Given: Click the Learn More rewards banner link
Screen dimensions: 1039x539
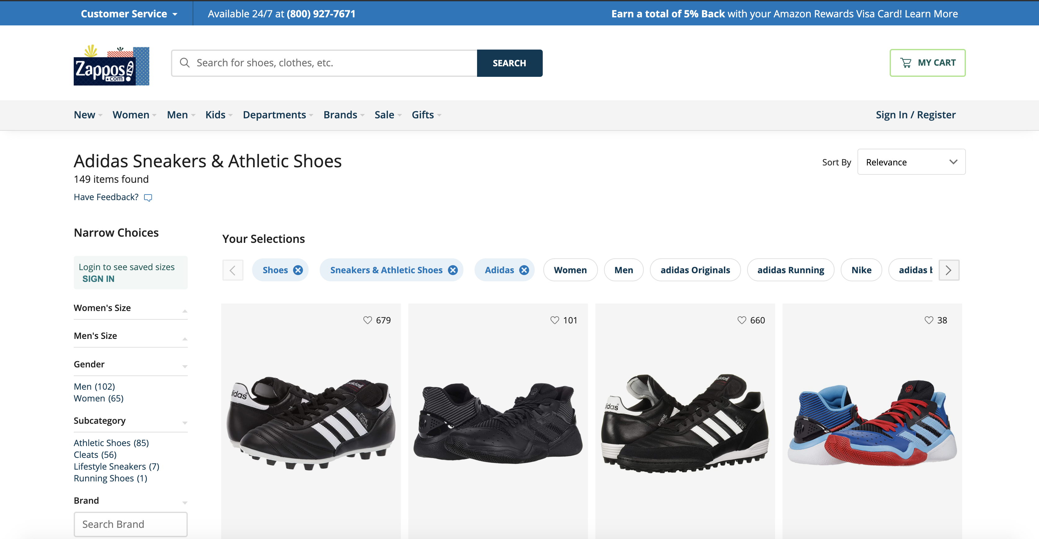Looking at the screenshot, I should click(931, 14).
